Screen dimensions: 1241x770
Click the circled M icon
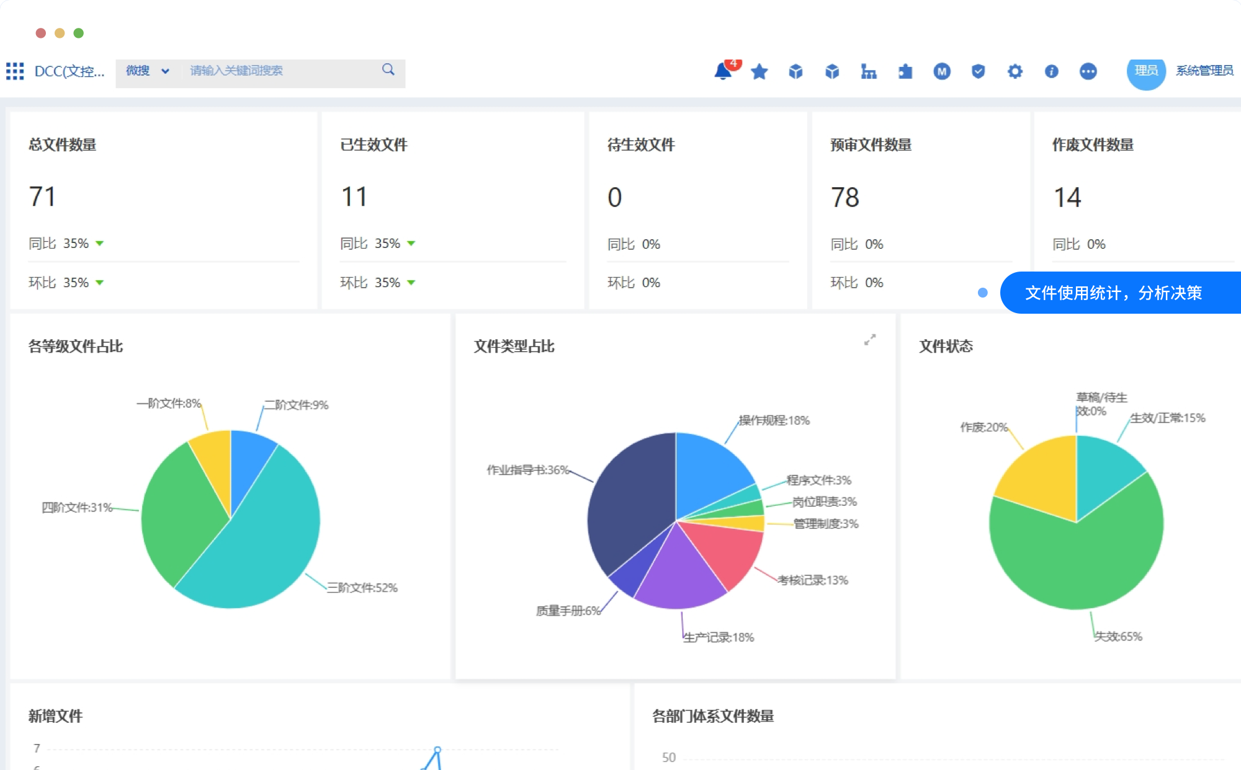[942, 72]
